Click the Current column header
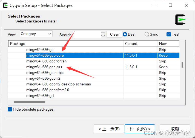Screen dimensions: 195x138 click(140, 44)
